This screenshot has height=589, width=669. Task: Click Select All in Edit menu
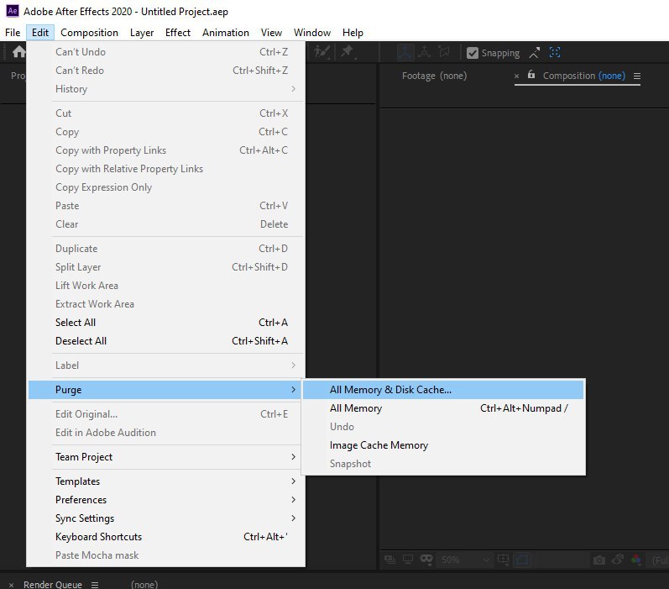point(166,323)
